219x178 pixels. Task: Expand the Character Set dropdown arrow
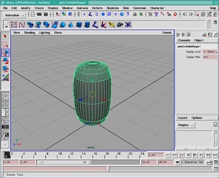[x=178, y=162]
